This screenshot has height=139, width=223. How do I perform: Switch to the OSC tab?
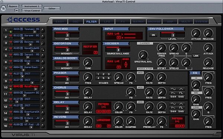pyautogui.click(x=76, y=22)
